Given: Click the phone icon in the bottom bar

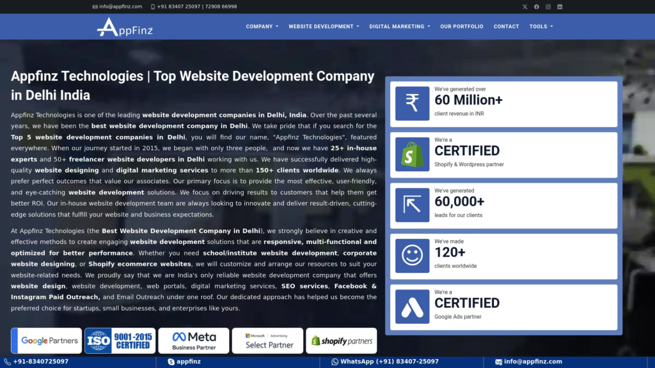Looking at the screenshot, I should [x=8, y=362].
